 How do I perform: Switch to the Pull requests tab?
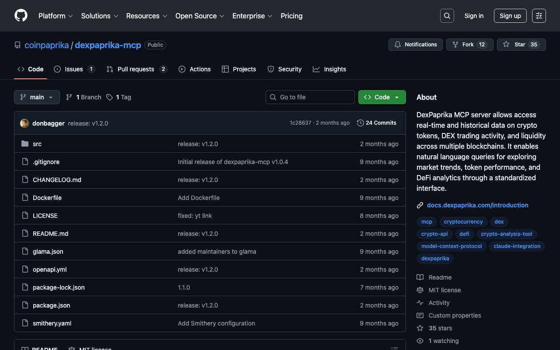pyautogui.click(x=136, y=69)
